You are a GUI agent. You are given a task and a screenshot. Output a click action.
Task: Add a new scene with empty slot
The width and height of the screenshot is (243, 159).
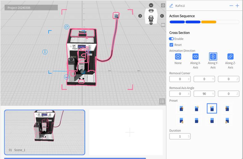coord(130,132)
